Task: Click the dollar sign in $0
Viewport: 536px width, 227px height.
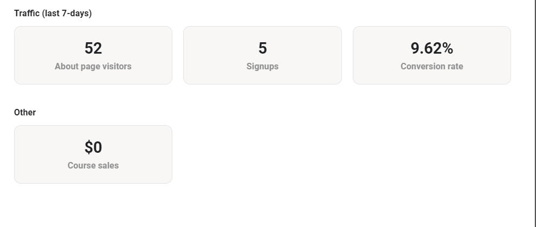Action: coord(88,147)
